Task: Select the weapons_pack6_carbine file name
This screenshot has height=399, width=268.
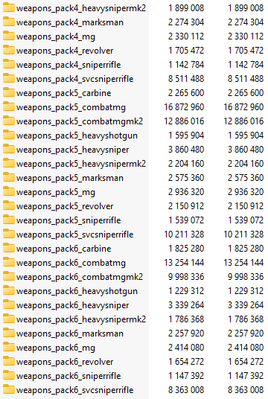Action: tap(64, 249)
